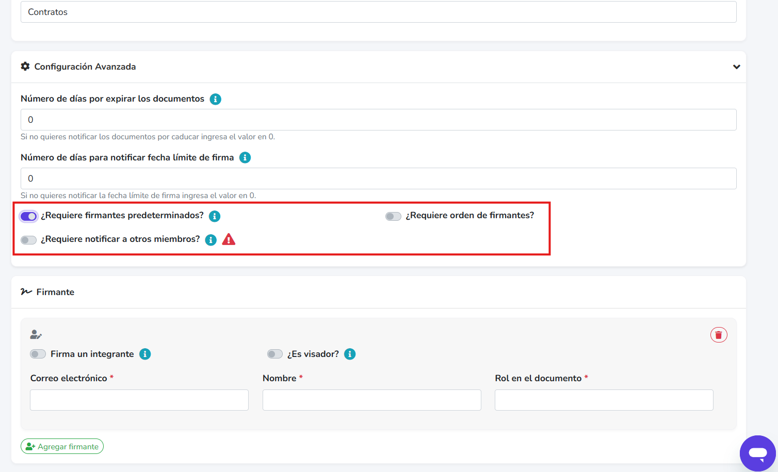The width and height of the screenshot is (778, 472).
Task: Click the signer user-edit icon
Action: (36, 335)
